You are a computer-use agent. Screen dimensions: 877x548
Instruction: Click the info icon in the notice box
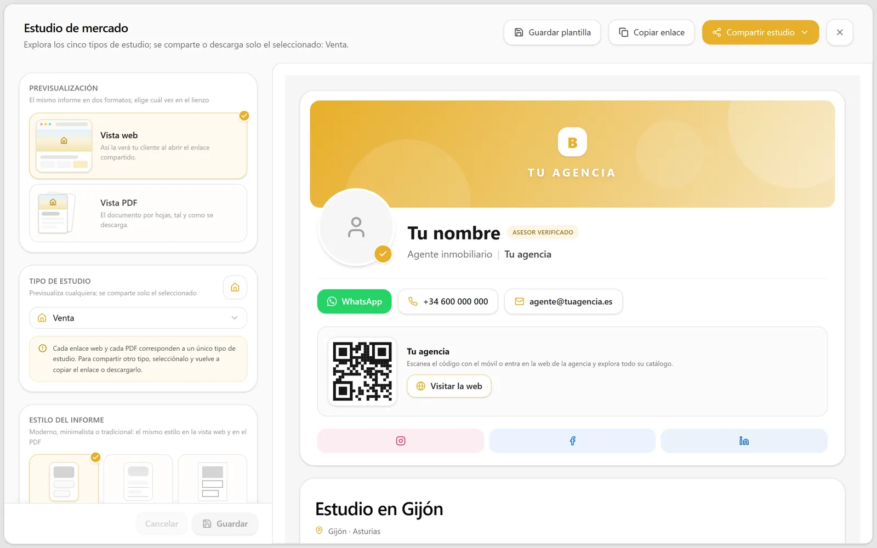click(x=43, y=349)
